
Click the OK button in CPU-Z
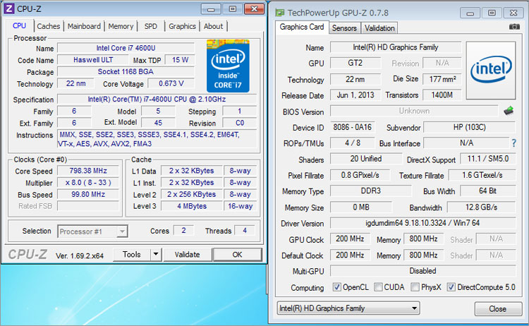pyautogui.click(x=237, y=255)
